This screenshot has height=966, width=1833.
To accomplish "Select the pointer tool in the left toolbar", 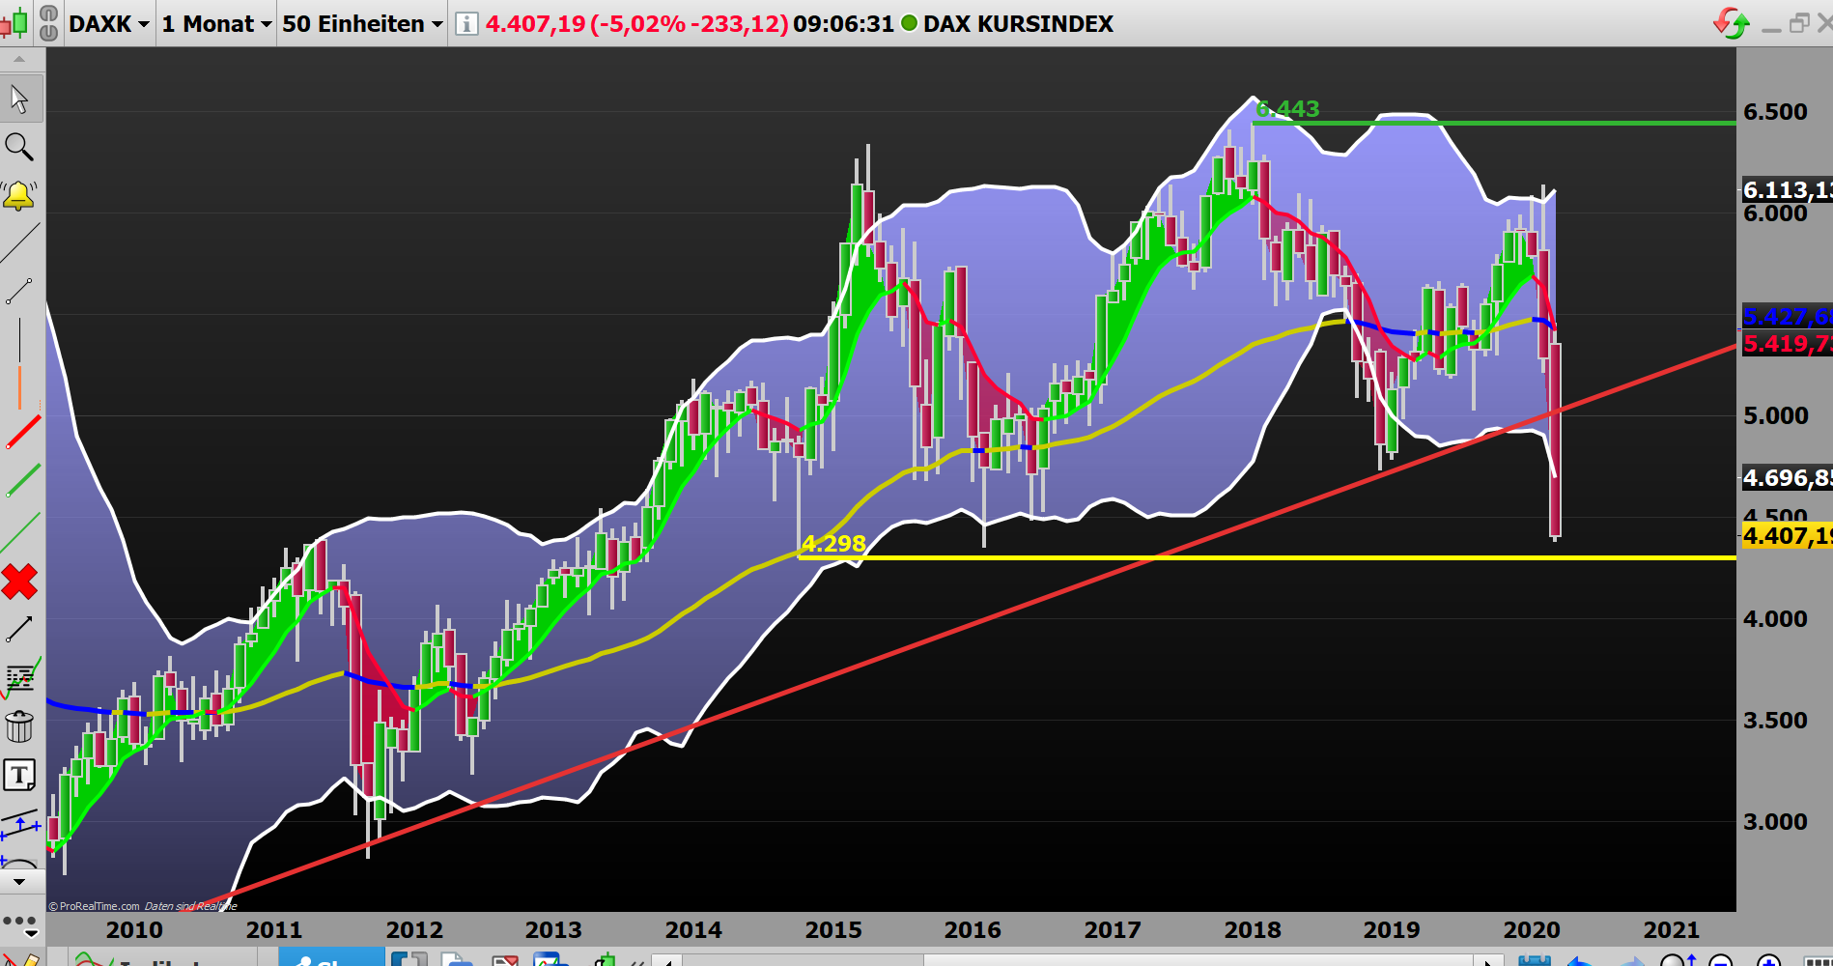I will (x=20, y=99).
